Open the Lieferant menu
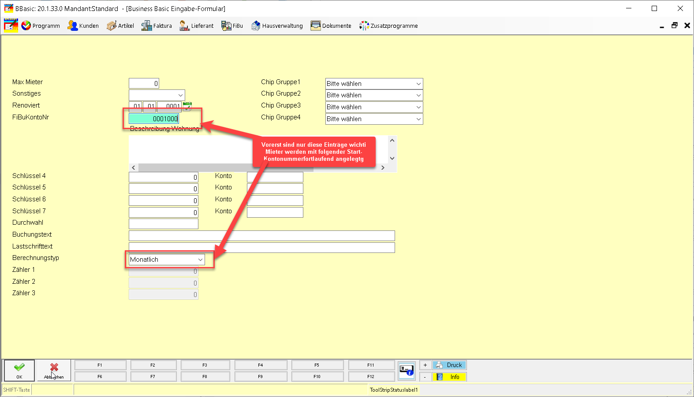694x397 pixels. coord(196,26)
